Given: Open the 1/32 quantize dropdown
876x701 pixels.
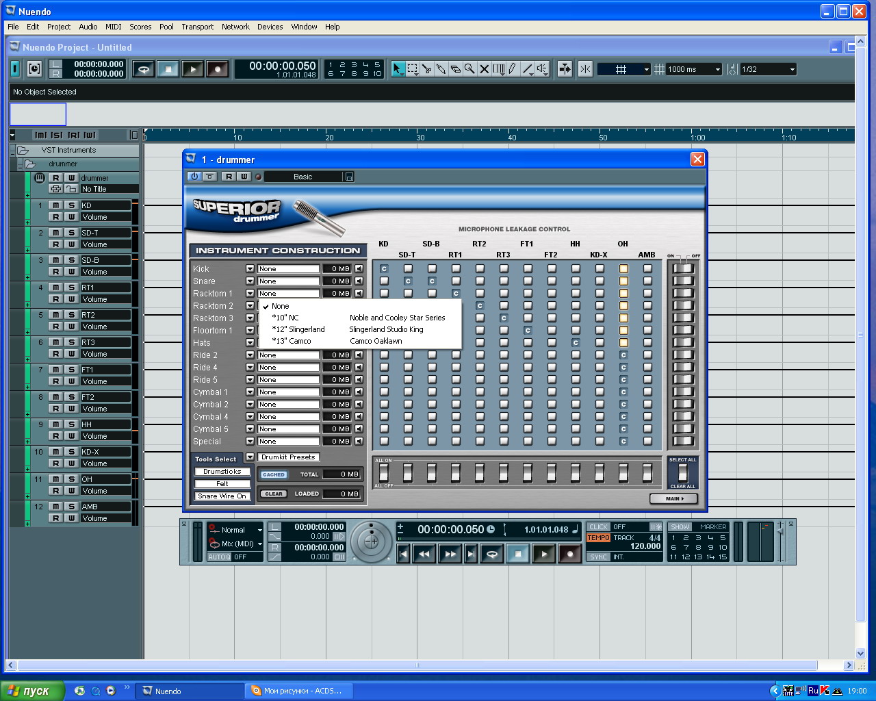Looking at the screenshot, I should click(793, 69).
